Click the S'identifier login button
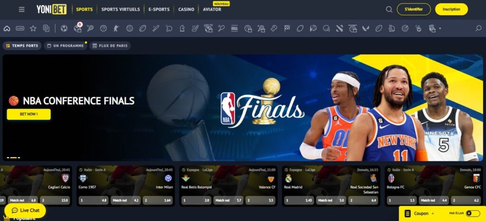486x221 pixels. click(x=414, y=9)
